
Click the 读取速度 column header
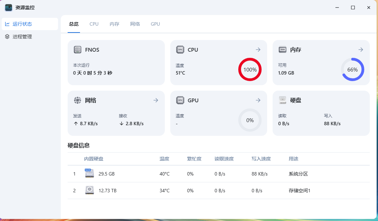click(224, 159)
